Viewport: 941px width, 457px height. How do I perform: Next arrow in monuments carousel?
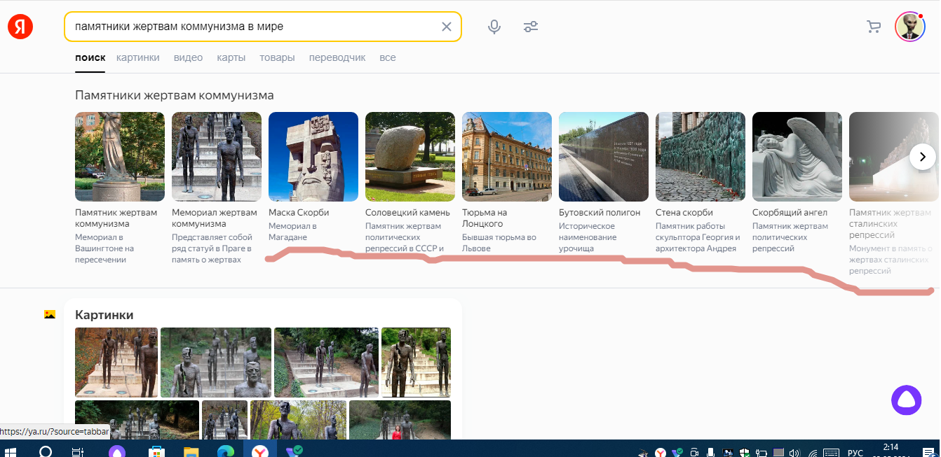[x=923, y=157]
